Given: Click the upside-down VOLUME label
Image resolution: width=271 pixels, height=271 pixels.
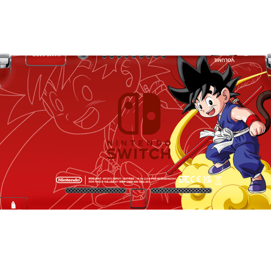Looking at the screenshot, I should [x=224, y=61].
